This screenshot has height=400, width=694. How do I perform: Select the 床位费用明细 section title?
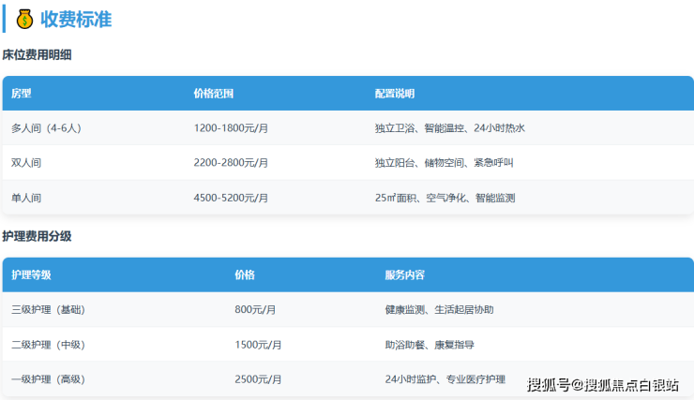point(38,55)
